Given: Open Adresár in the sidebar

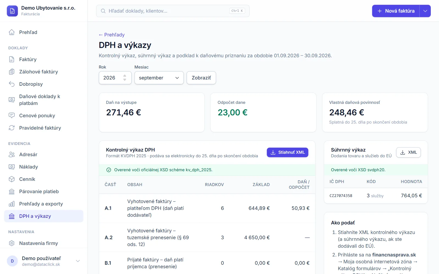Looking at the screenshot, I should [x=44, y=155].
